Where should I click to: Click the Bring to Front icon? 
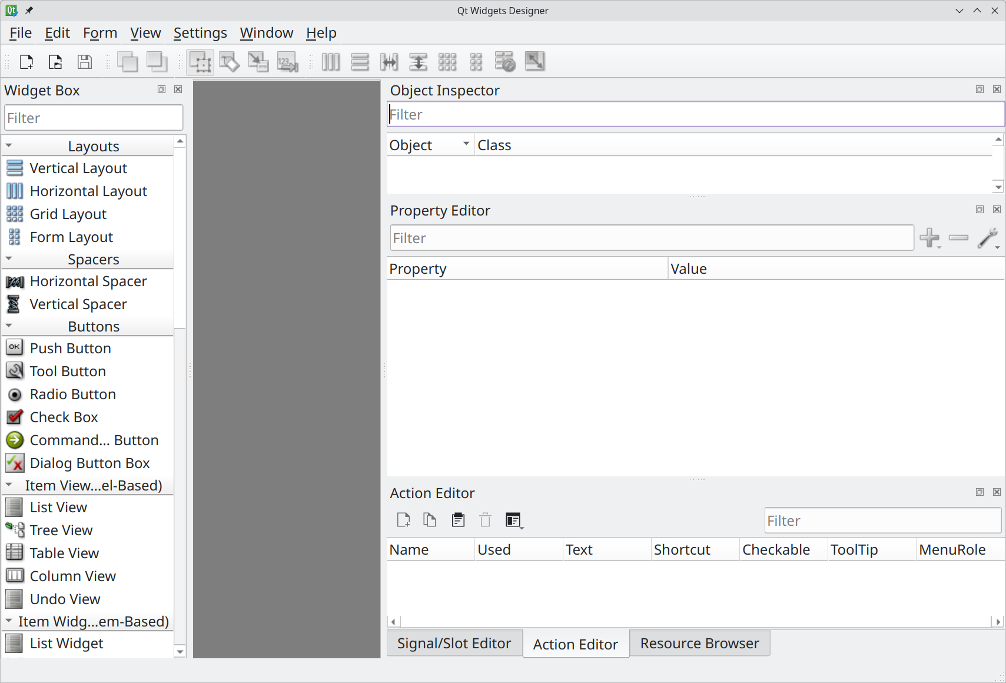[128, 62]
